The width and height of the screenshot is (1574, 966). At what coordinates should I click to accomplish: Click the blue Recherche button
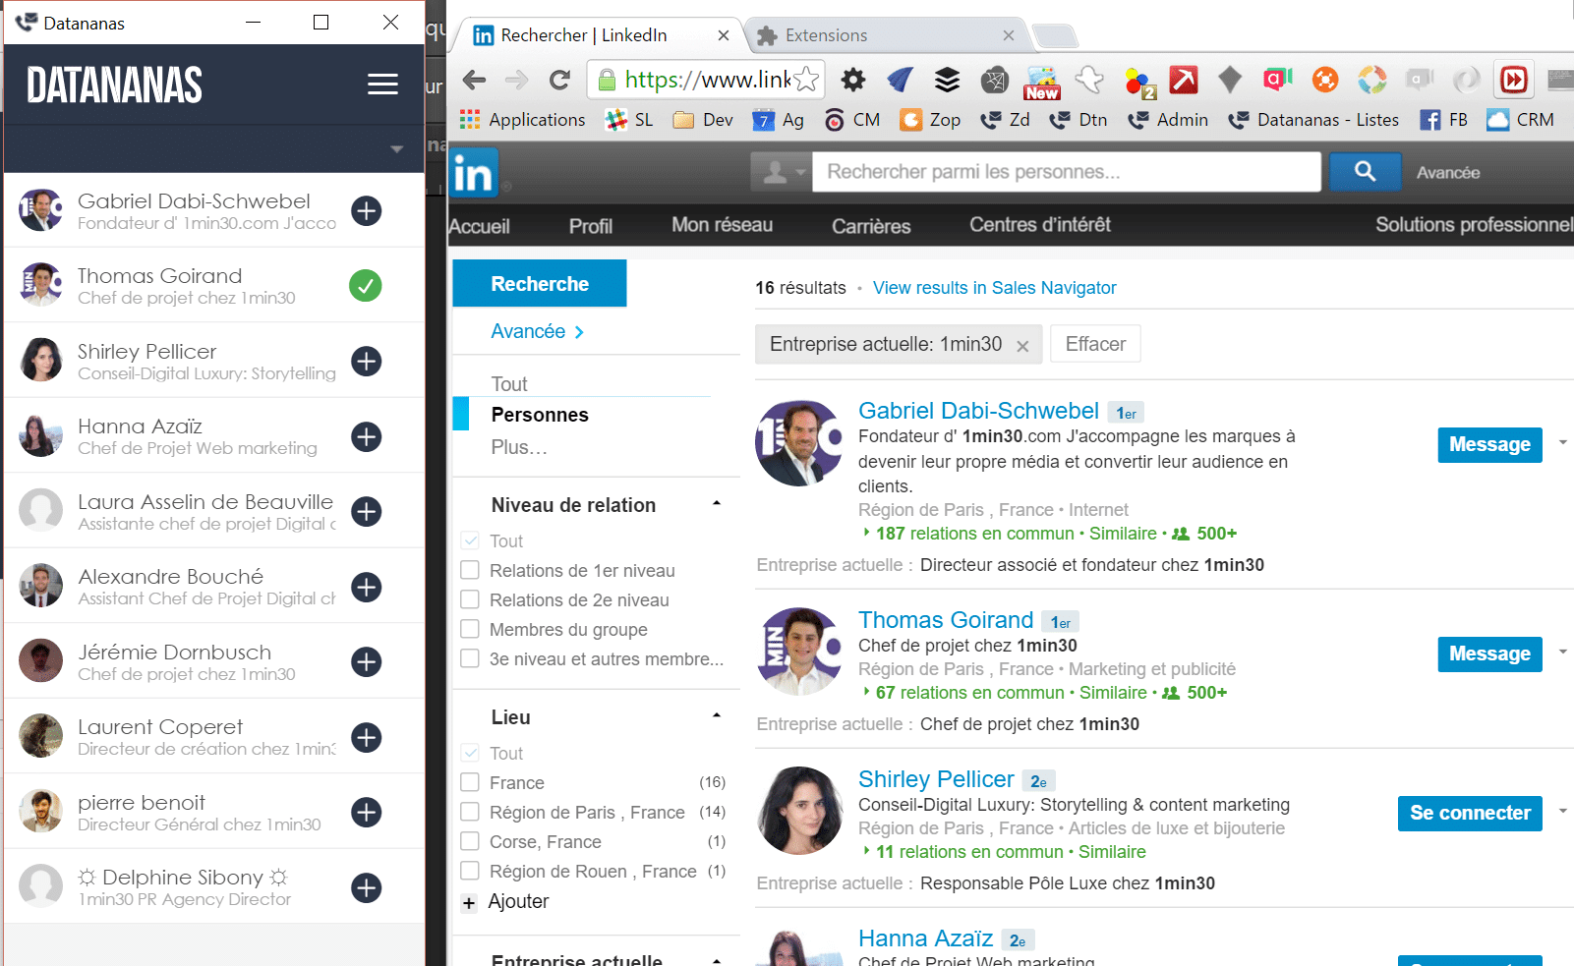[540, 283]
